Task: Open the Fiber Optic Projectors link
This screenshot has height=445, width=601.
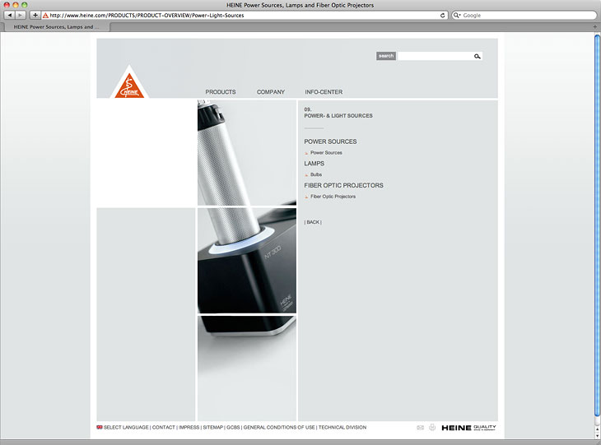Action: click(333, 197)
